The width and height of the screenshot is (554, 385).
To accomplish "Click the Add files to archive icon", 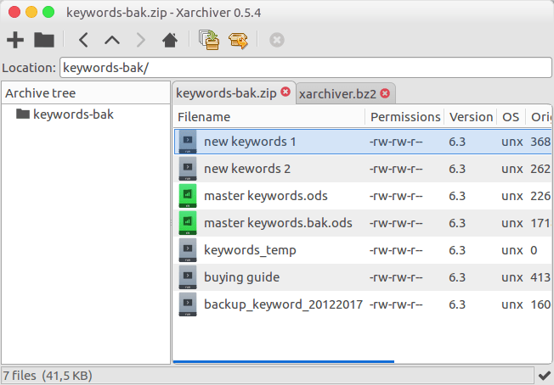I will pos(209,40).
